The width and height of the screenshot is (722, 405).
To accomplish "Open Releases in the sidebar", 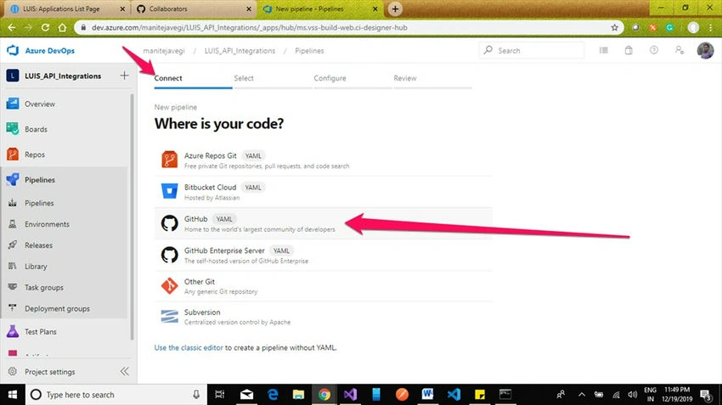I will 39,245.
